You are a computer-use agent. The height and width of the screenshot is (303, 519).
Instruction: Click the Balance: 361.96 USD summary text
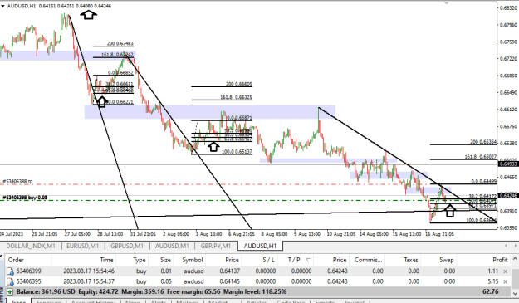tap(46, 291)
